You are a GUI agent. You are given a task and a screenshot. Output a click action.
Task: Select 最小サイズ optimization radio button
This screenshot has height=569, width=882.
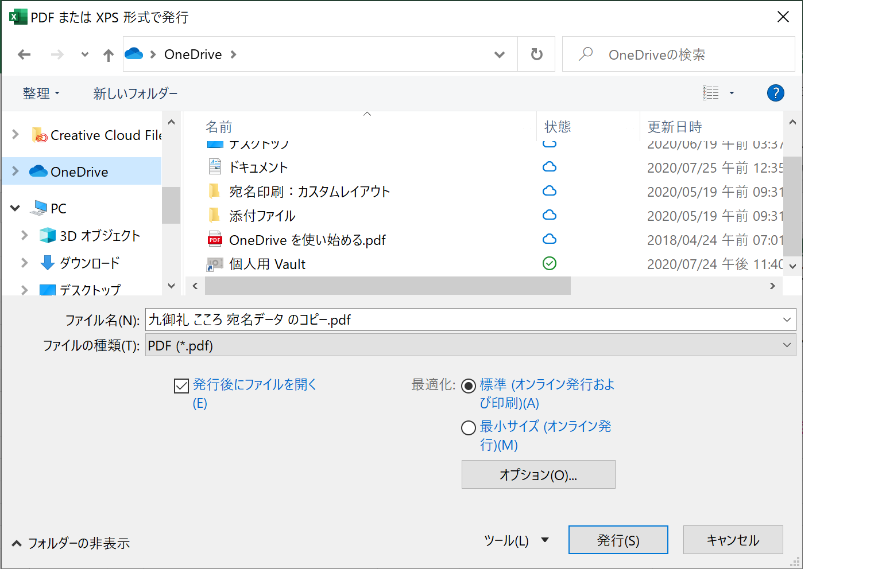[x=469, y=428]
